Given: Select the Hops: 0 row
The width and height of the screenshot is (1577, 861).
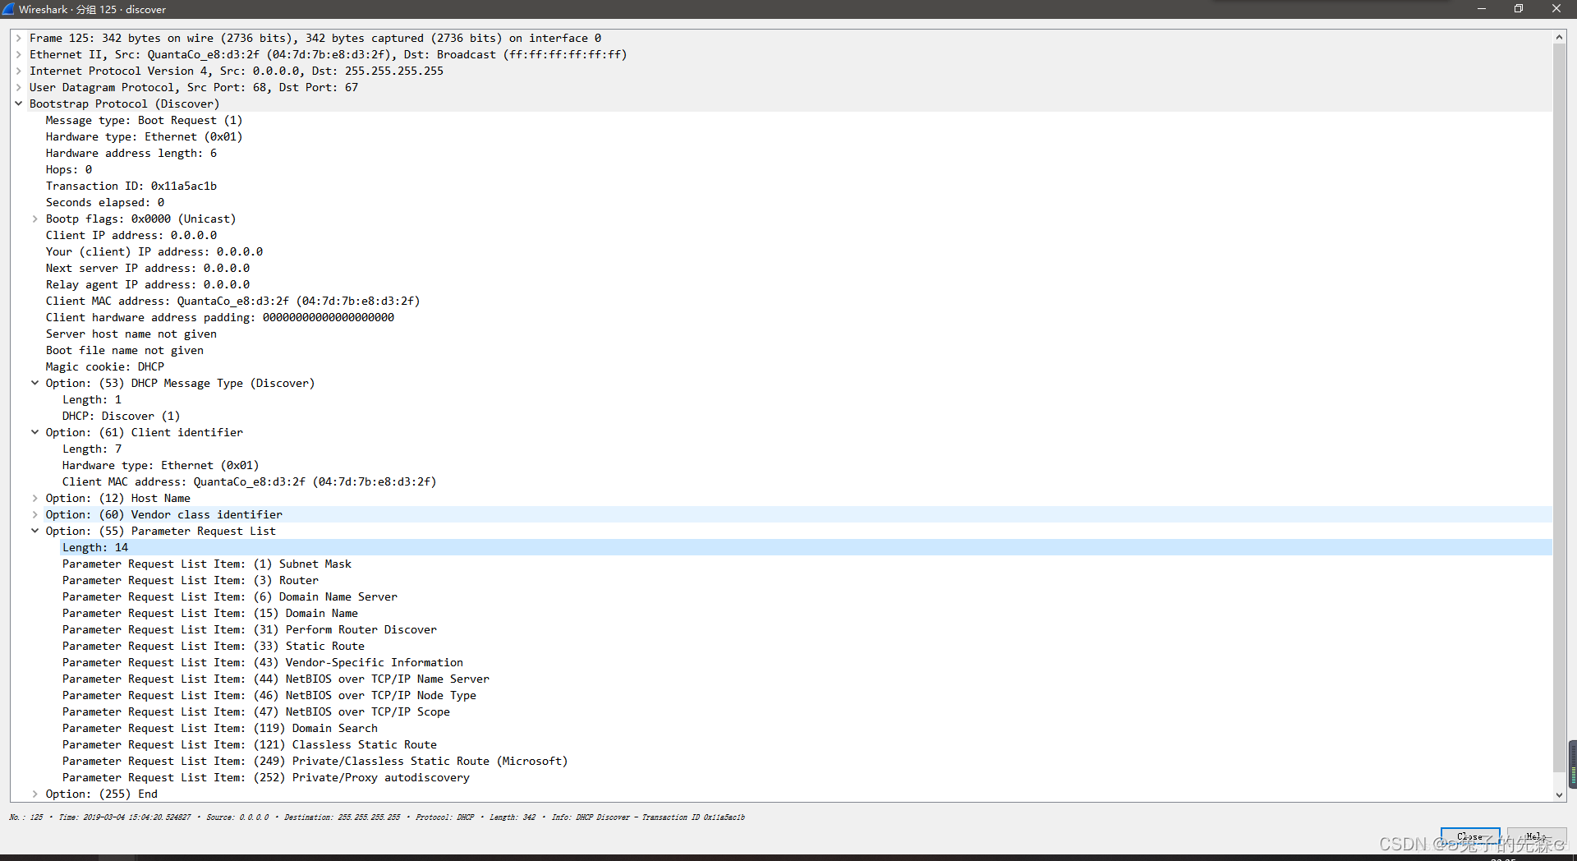Looking at the screenshot, I should click(x=69, y=169).
